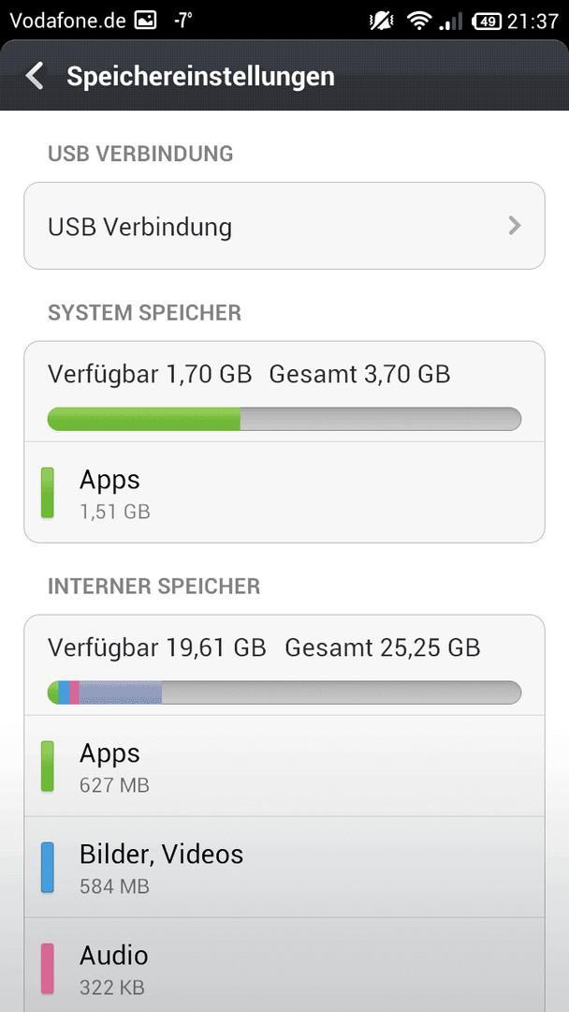
Task: Tap the green Apps marker under internal storage
Action: 47,766
